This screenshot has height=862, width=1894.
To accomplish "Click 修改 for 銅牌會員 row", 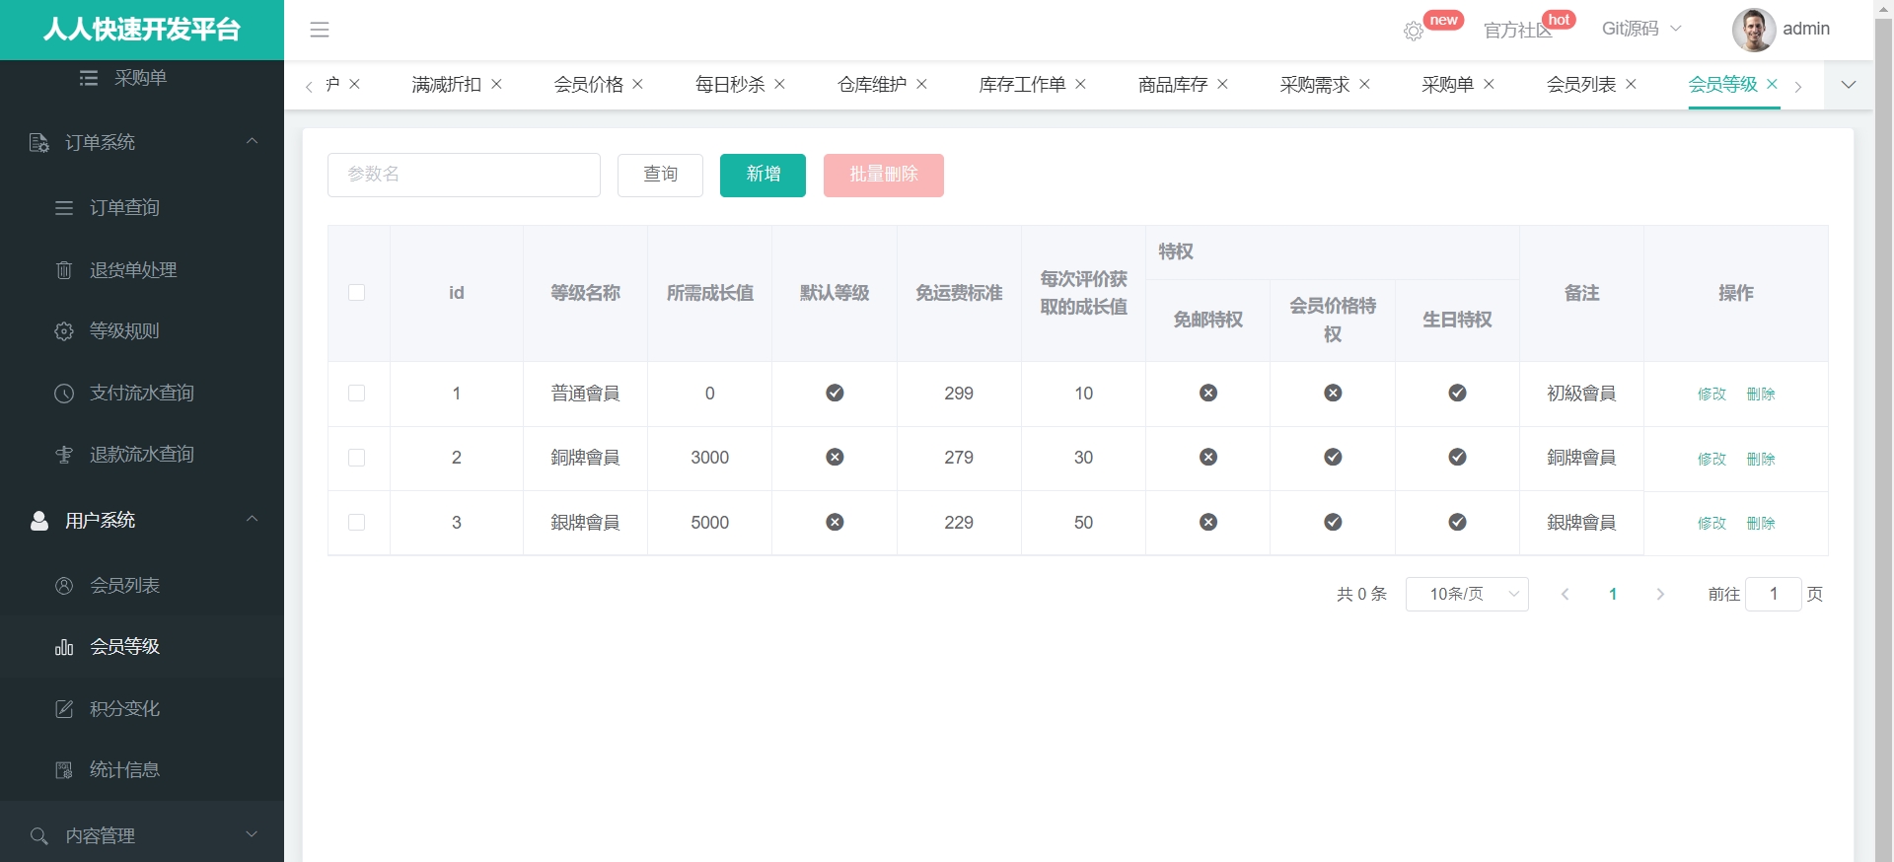I will click(1712, 459).
